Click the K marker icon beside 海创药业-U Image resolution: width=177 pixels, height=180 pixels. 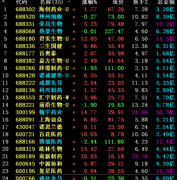click(x=74, y=10)
